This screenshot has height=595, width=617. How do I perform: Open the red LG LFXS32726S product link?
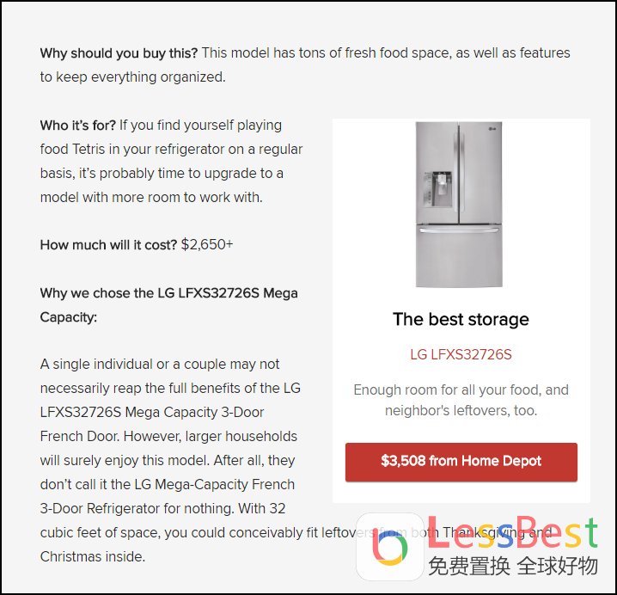pyautogui.click(x=461, y=354)
